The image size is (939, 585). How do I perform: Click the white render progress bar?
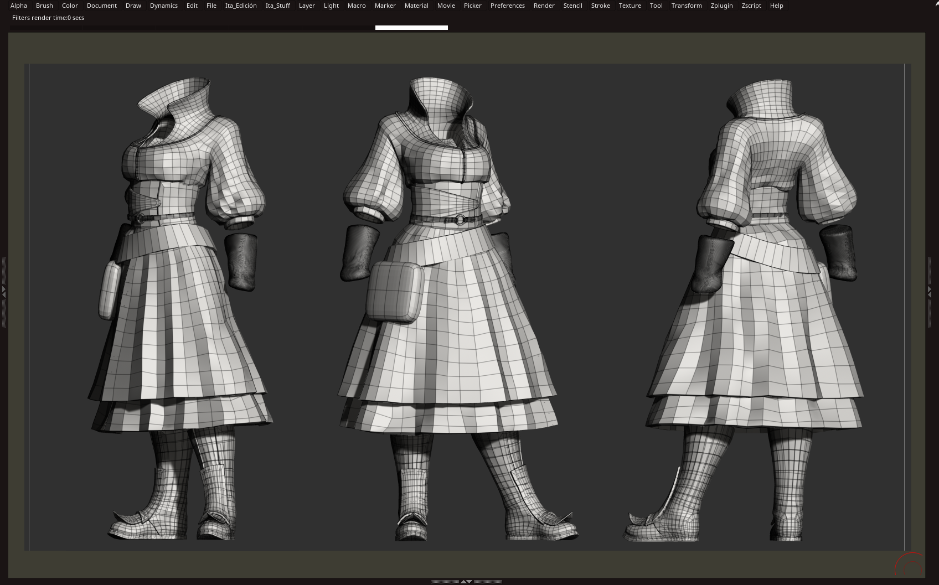(x=411, y=28)
